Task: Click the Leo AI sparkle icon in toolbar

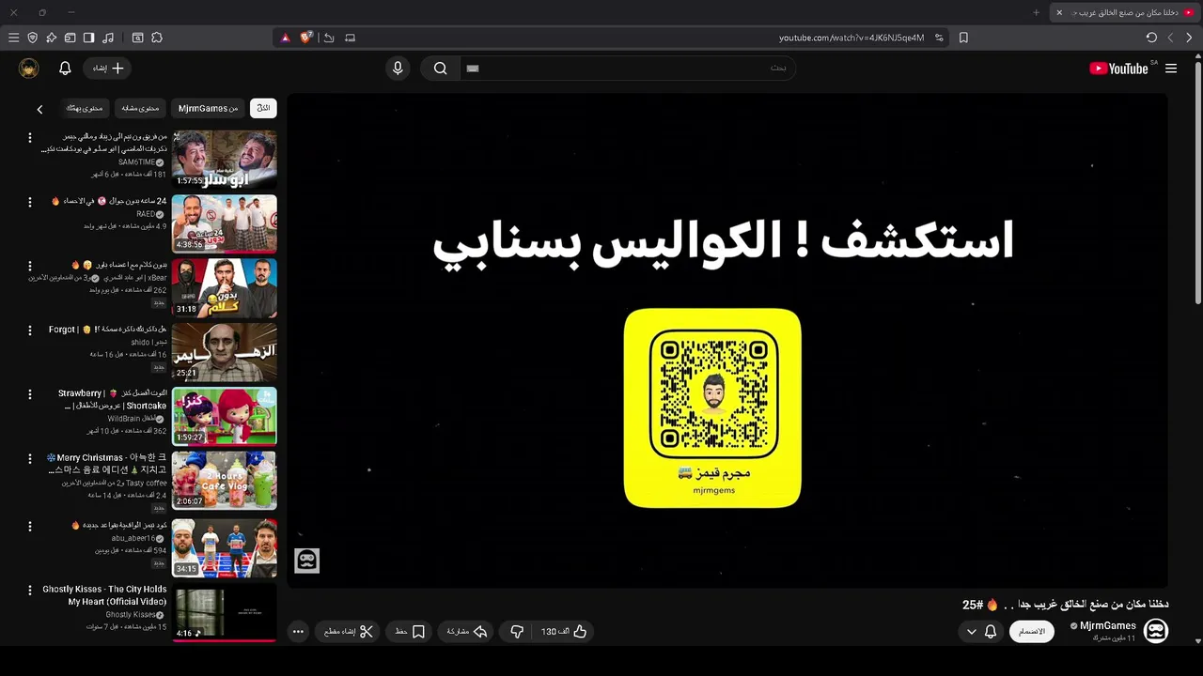Action: (51, 38)
